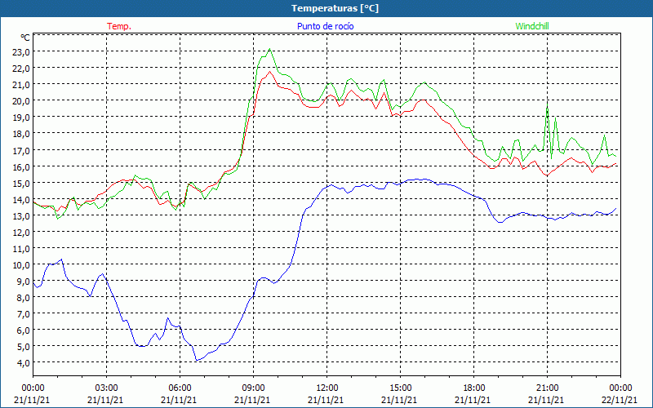Click the 12:00 time label
The image size is (653, 408).
pyautogui.click(x=327, y=388)
